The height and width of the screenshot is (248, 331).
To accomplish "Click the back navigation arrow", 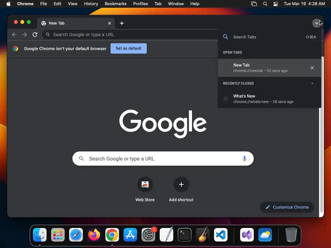I will pos(14,35).
